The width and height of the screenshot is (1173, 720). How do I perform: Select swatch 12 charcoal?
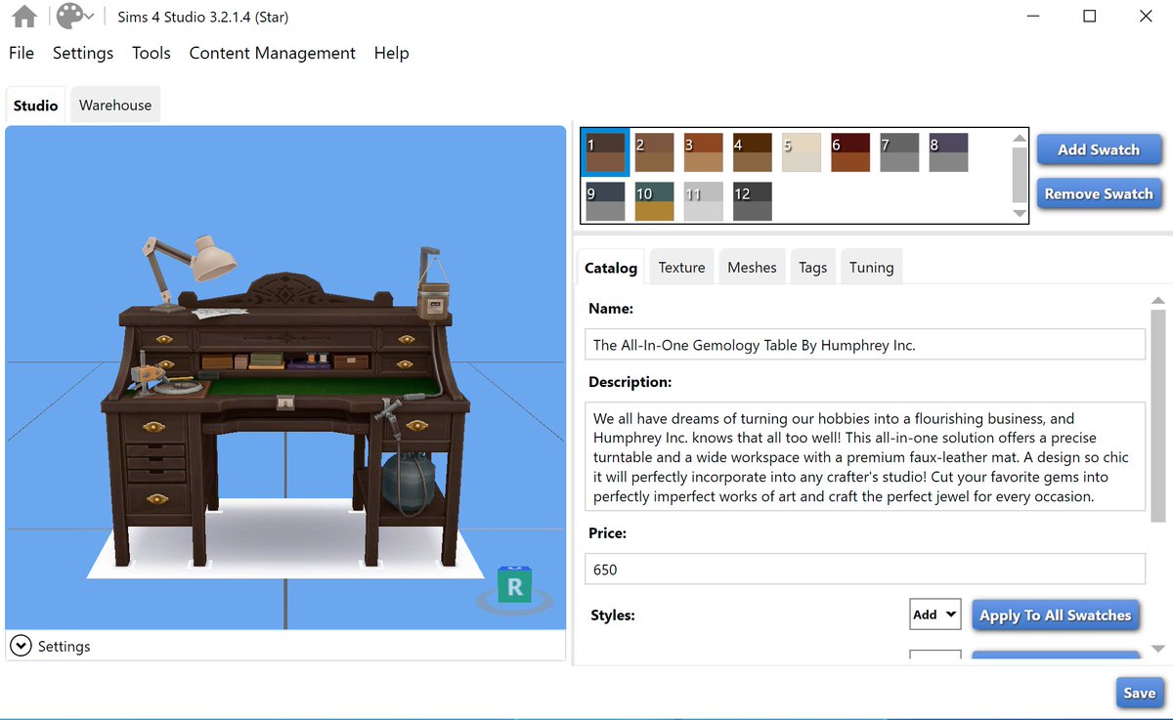coord(753,201)
